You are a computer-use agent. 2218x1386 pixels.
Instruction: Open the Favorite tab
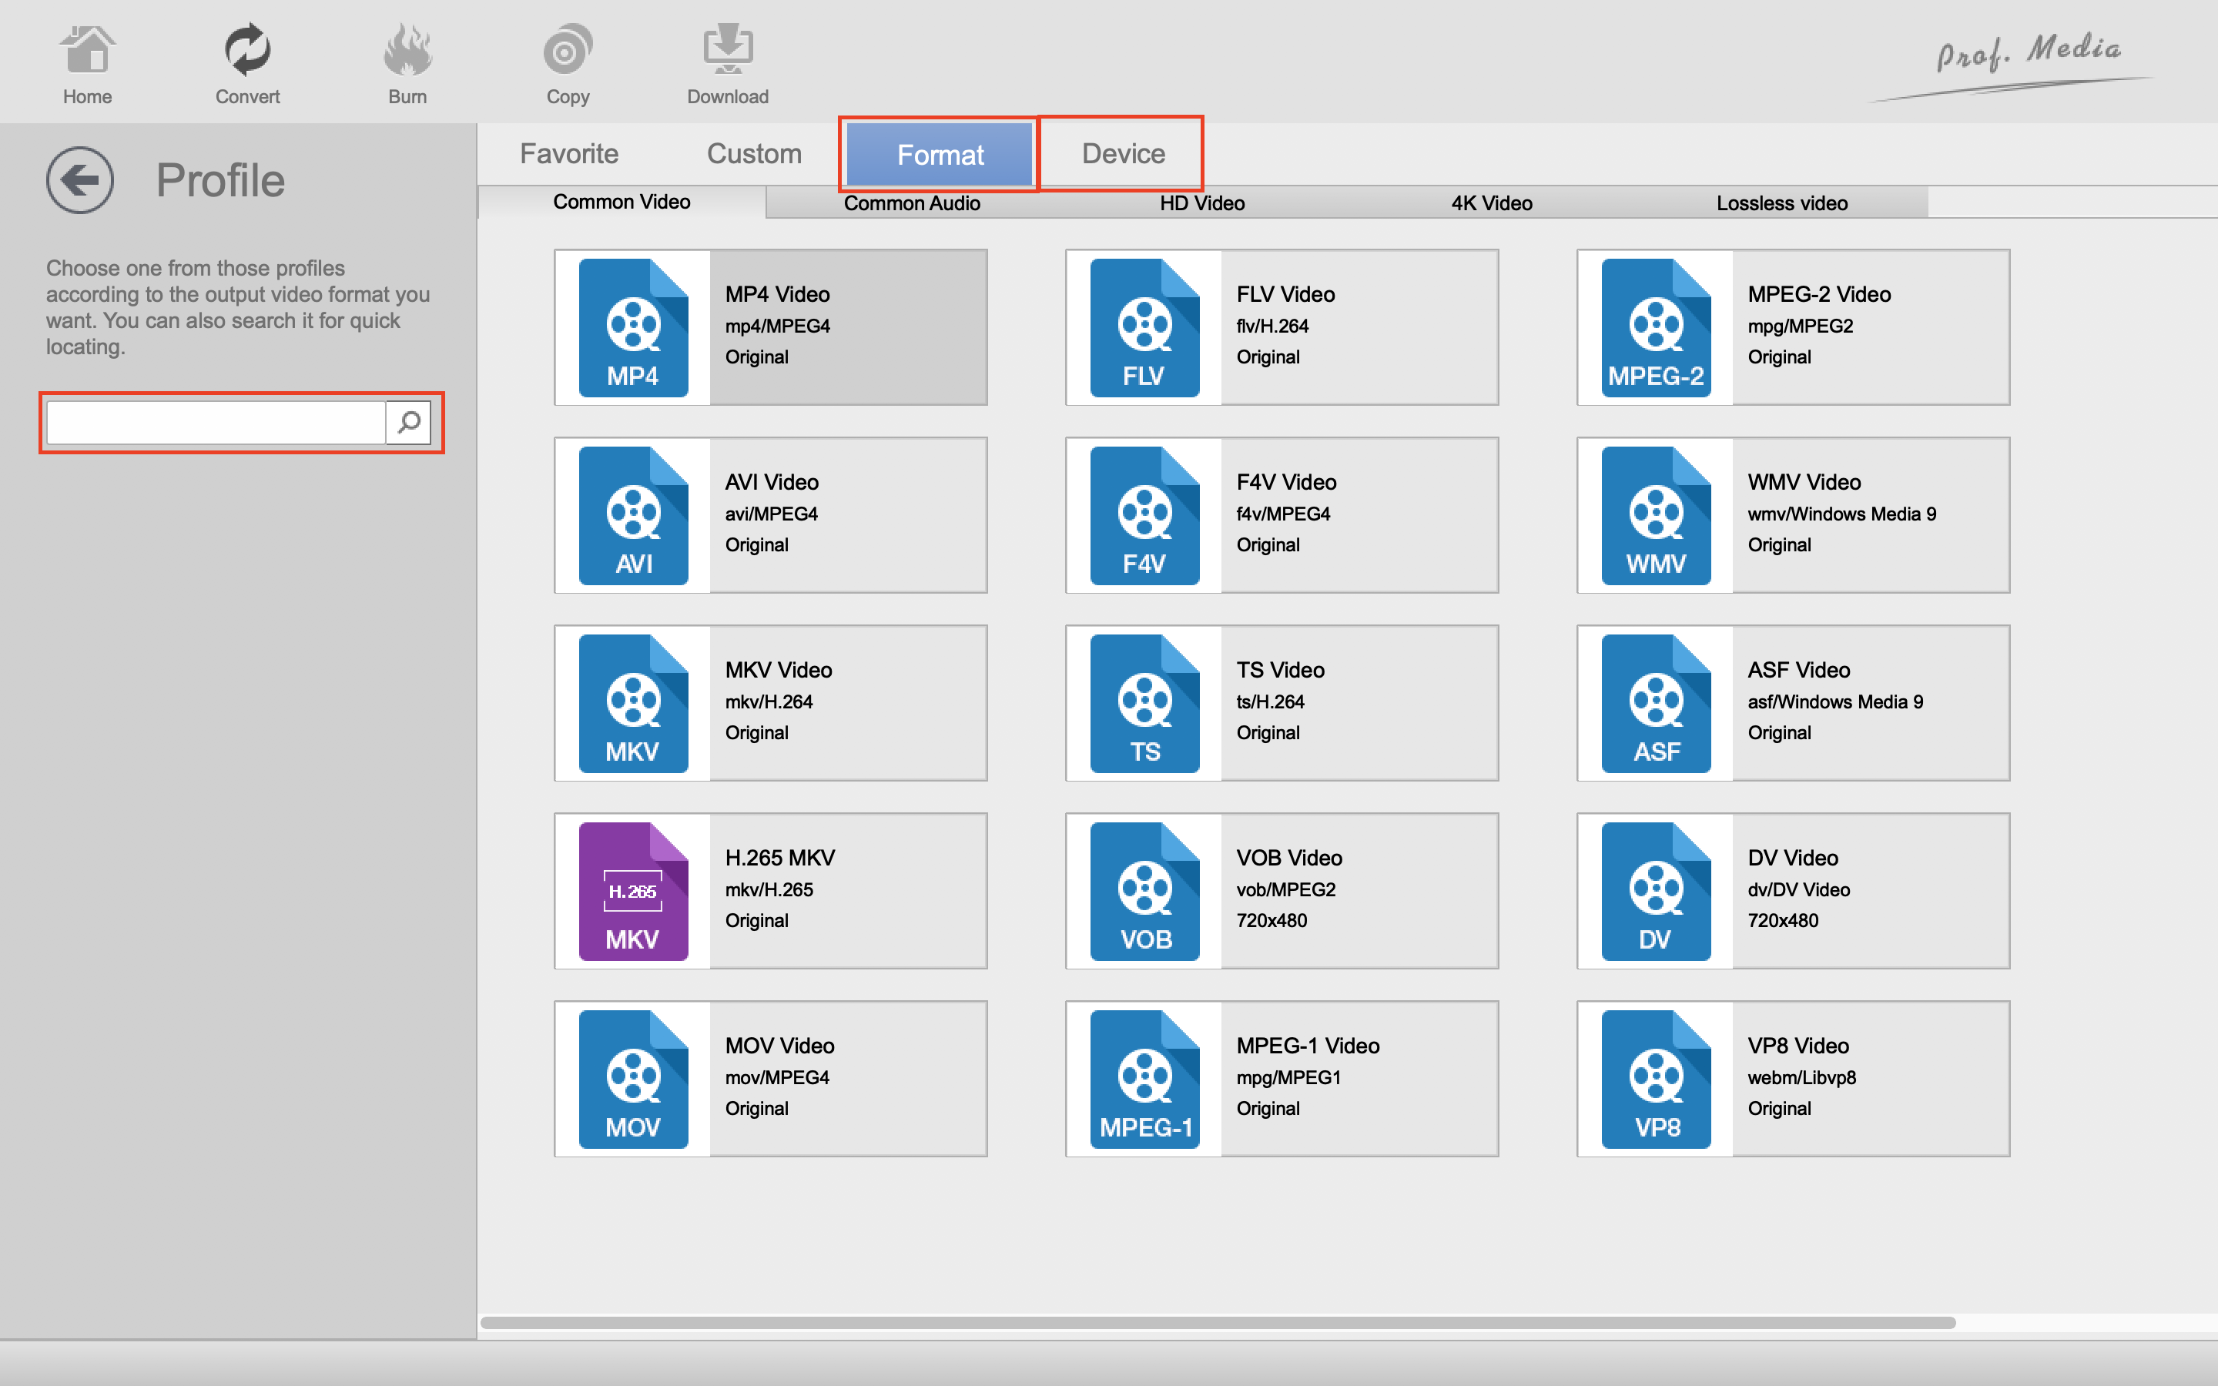568,154
